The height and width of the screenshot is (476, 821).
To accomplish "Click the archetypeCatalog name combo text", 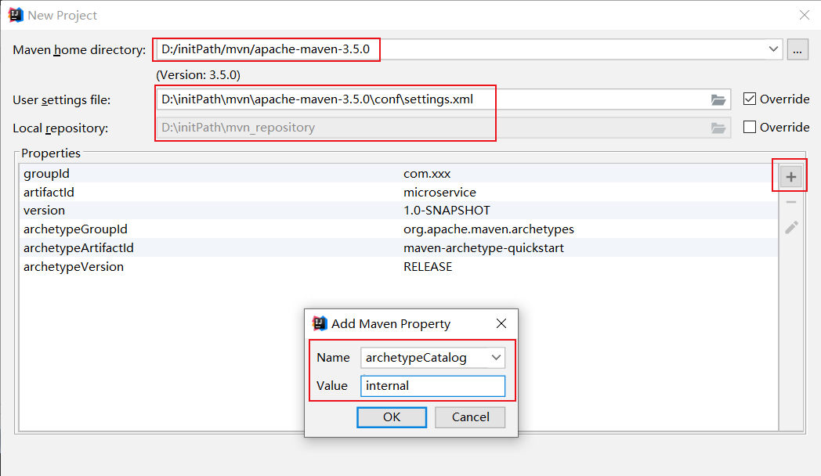I will point(416,358).
